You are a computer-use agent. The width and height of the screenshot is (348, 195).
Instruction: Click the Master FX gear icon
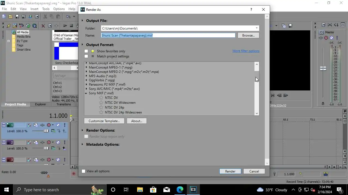pos(326,38)
